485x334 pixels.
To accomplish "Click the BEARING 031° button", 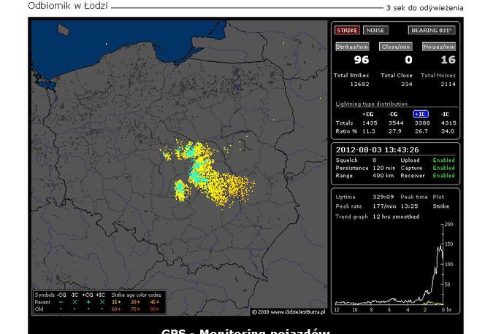I will click(x=432, y=30).
